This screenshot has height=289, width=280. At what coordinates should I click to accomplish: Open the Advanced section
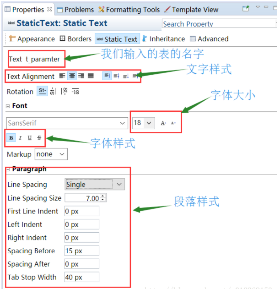[209, 39]
